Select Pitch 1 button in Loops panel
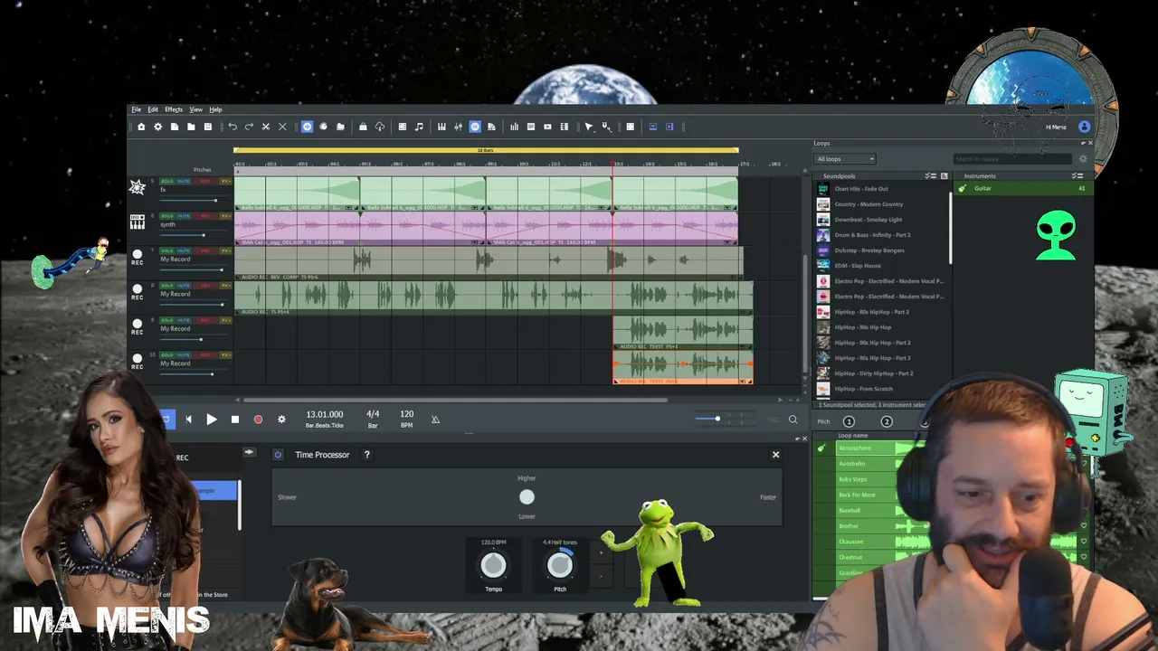The height and width of the screenshot is (651, 1158). pos(849,421)
